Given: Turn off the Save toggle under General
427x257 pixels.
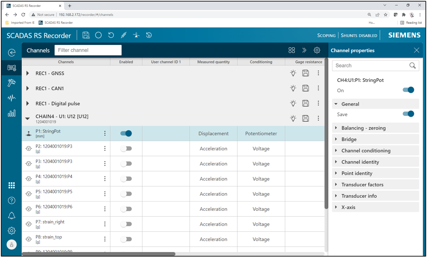Looking at the screenshot, I should pos(408,114).
